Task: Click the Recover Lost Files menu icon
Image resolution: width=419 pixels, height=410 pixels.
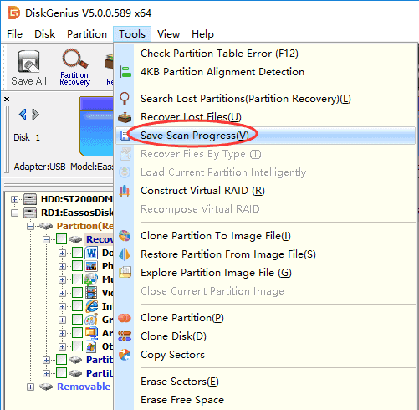Action: tap(125, 117)
